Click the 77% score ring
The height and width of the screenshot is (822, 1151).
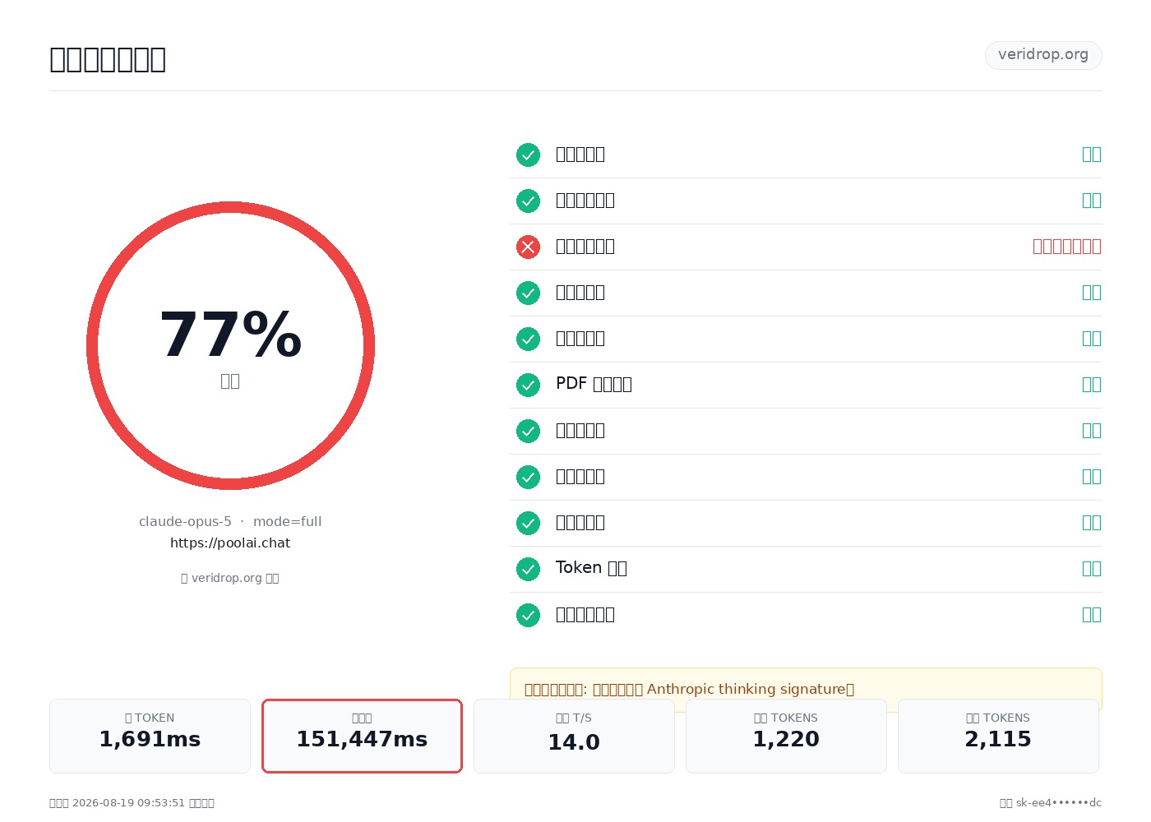point(230,345)
